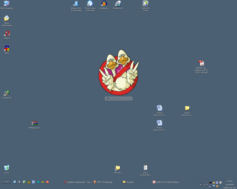Click the grey round tray icon
The width and height of the screenshot is (237, 189).
coord(221,183)
